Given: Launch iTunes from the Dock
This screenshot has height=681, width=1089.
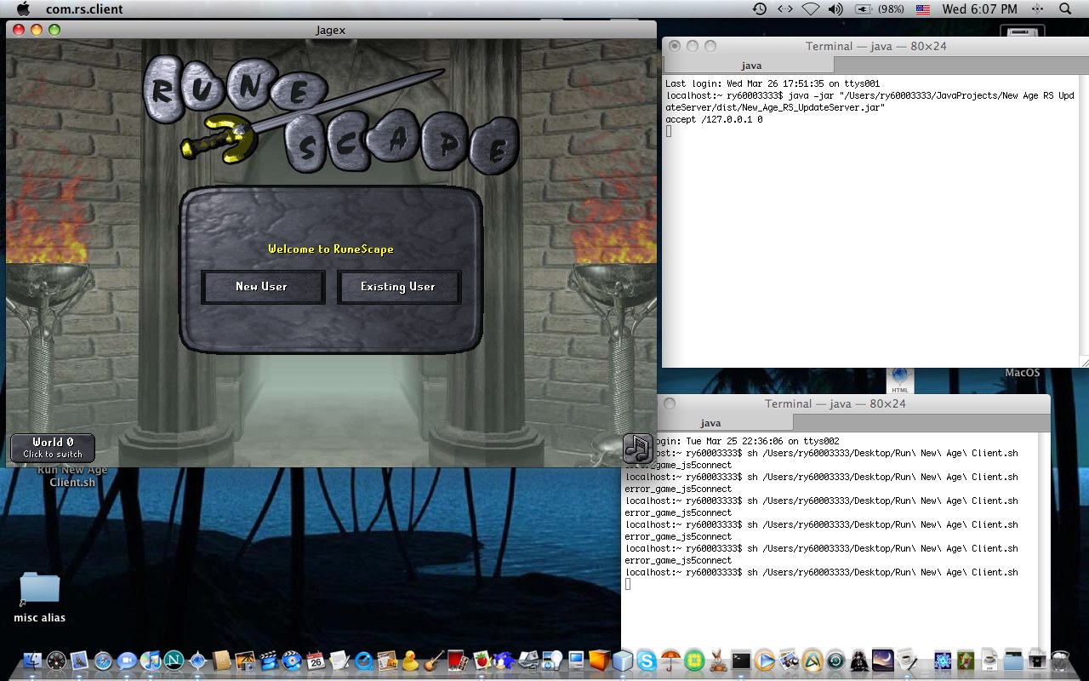Looking at the screenshot, I should tap(151, 660).
